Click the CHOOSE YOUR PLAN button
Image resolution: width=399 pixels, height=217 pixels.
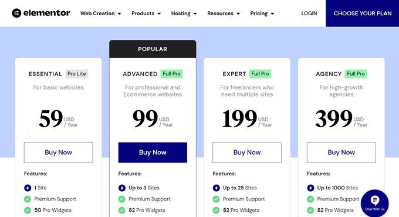(363, 13)
